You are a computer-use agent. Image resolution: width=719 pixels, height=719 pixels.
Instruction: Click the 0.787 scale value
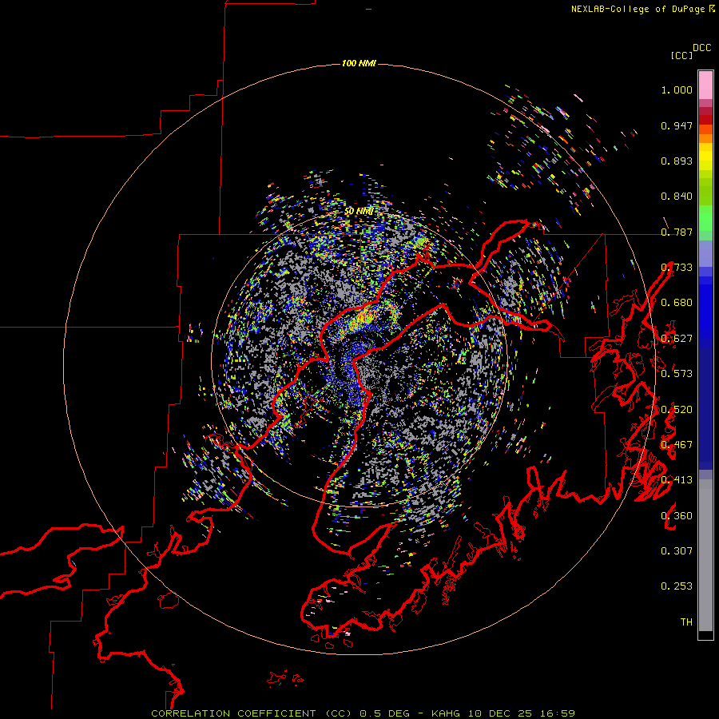(677, 232)
